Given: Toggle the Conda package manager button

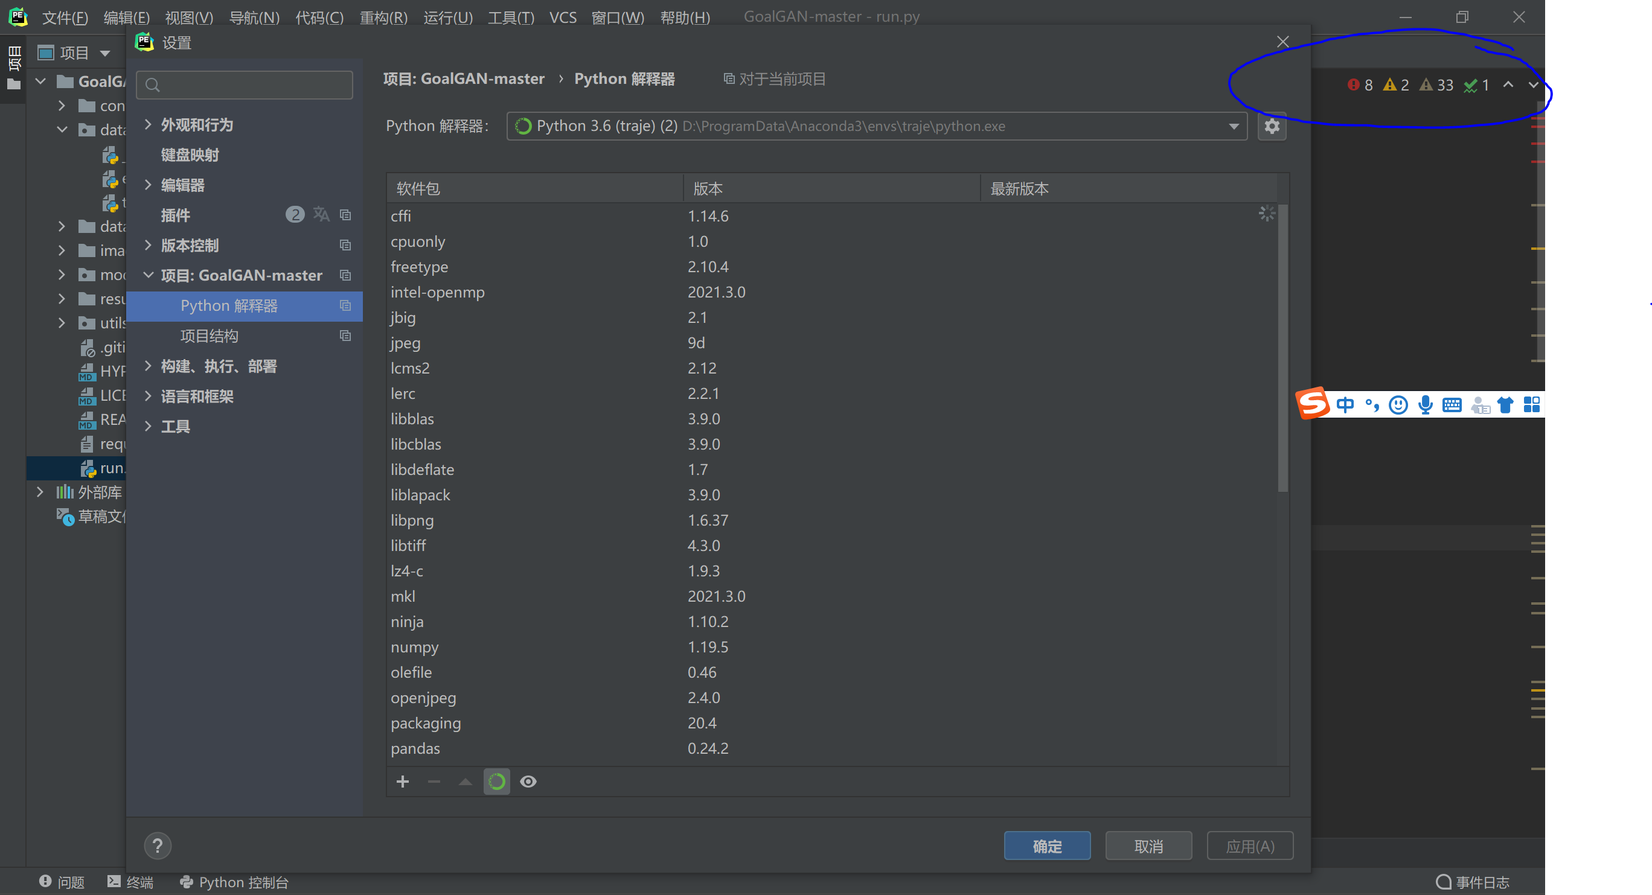Looking at the screenshot, I should pos(496,781).
